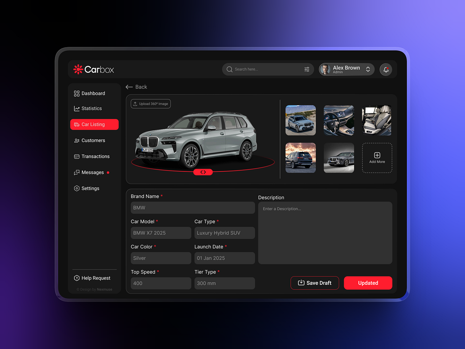Click the Car Type field Luxury Hybrid SUV

tap(225, 233)
